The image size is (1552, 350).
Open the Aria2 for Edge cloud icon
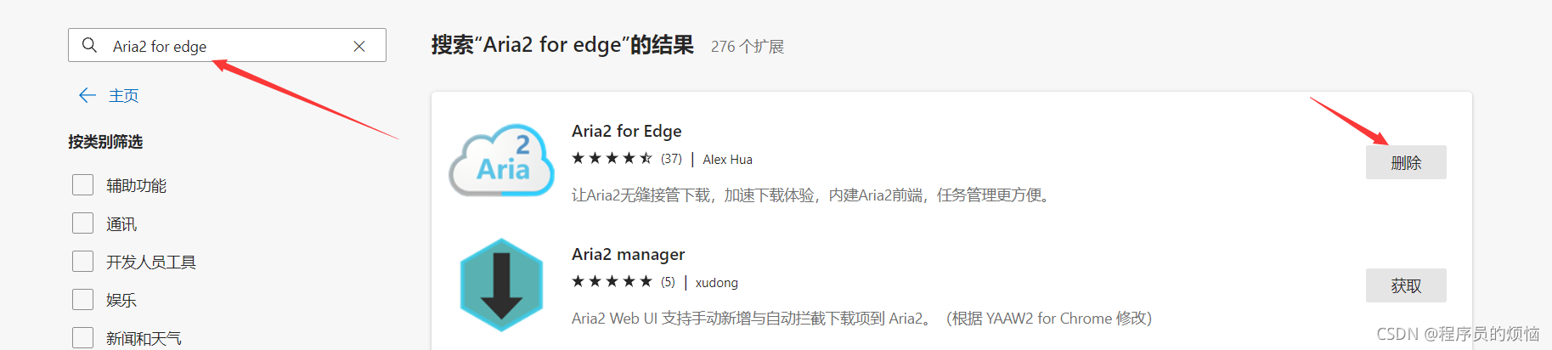(x=501, y=161)
